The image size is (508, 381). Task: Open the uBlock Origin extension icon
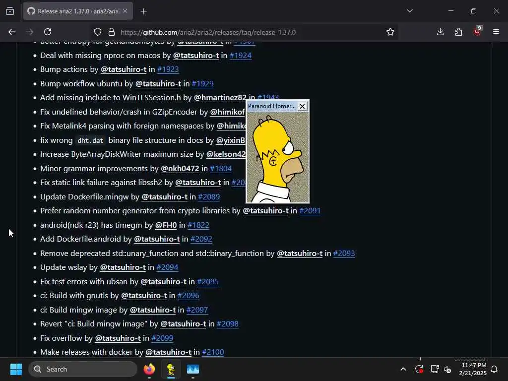click(x=477, y=31)
